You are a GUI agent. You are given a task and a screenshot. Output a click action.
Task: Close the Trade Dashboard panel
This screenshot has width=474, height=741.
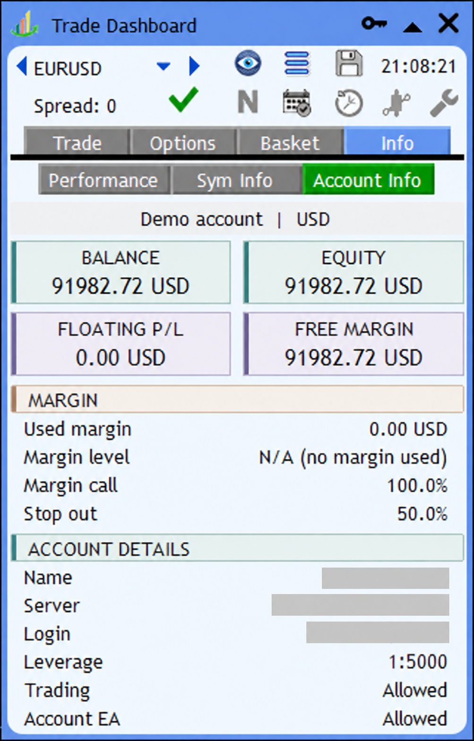pos(448,24)
